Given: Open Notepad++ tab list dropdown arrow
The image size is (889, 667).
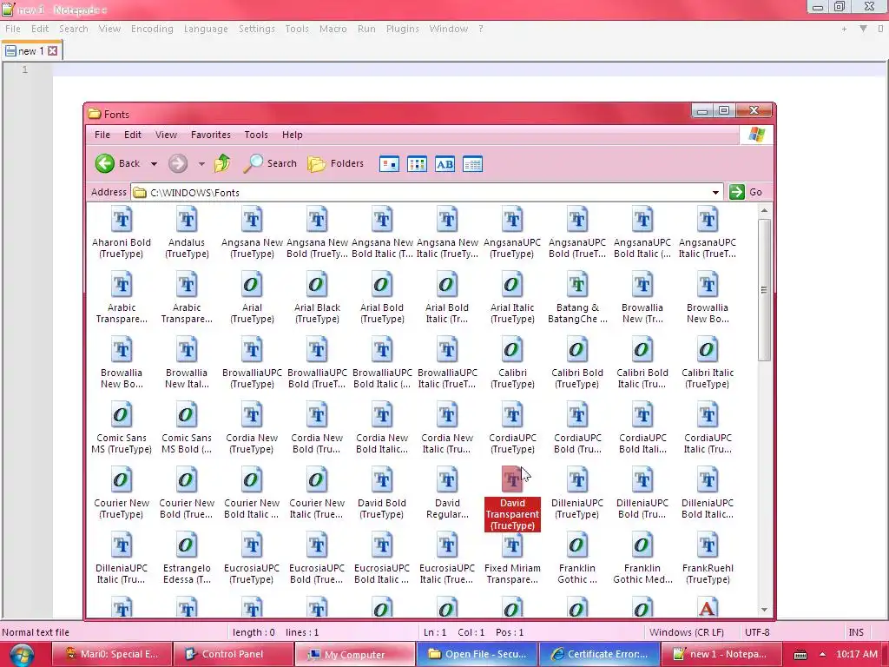Looking at the screenshot, I should [863, 29].
